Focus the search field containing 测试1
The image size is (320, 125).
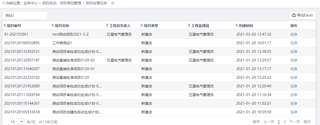[x=25, y=15]
